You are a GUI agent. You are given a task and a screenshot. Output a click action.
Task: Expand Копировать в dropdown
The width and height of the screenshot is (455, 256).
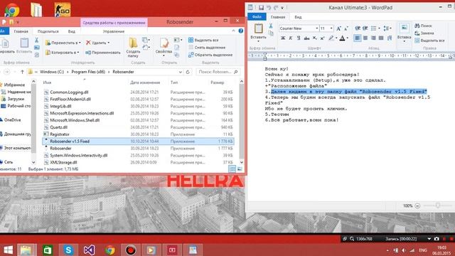click(78, 53)
